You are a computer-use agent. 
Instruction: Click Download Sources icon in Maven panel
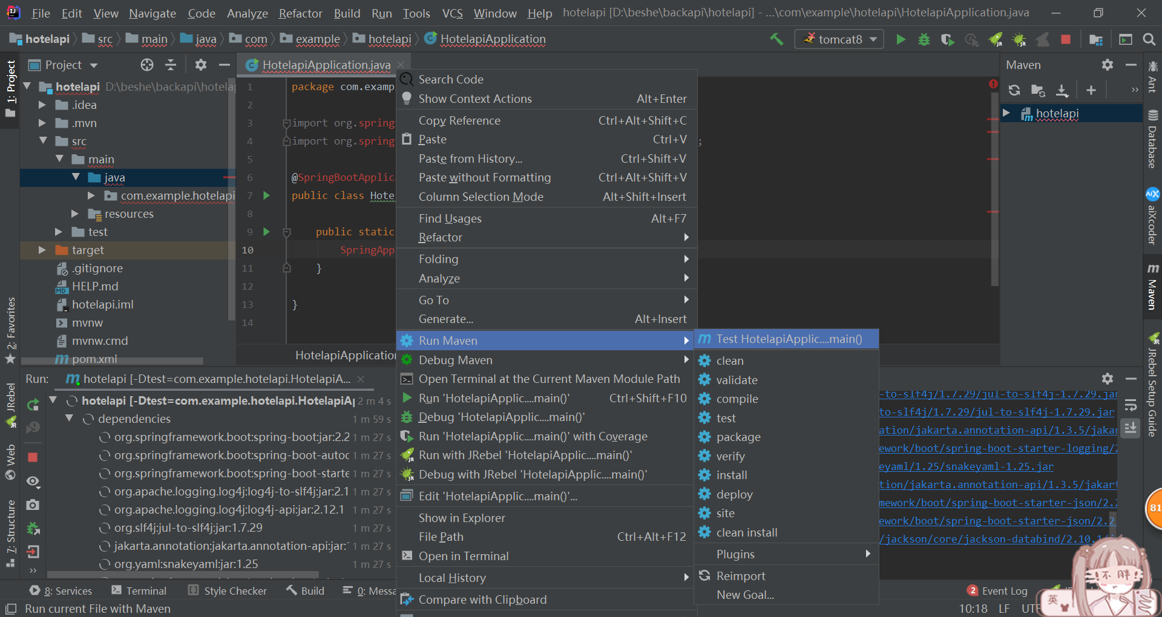[x=1062, y=90]
